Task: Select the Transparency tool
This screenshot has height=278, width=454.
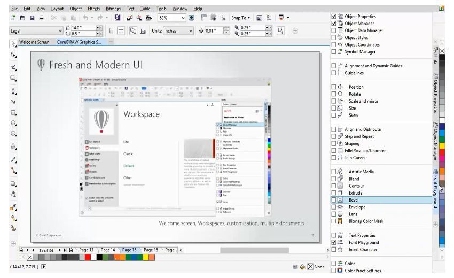Action: pyautogui.click(x=13, y=194)
